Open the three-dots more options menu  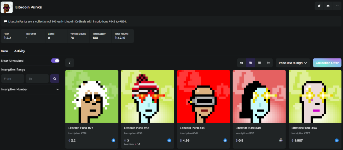[x=337, y=6]
